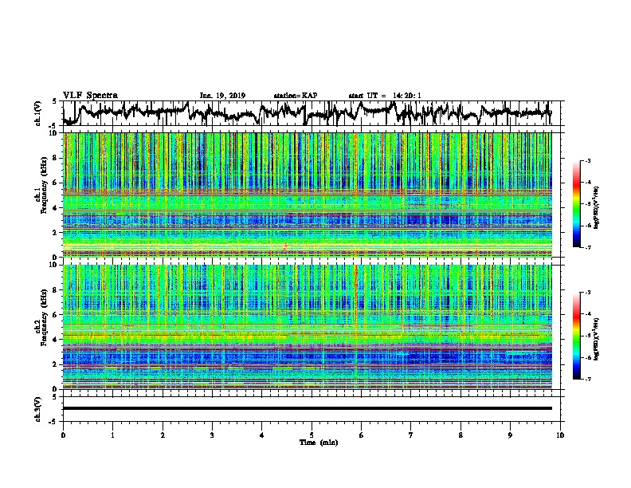Click the ch.2 frequency axis "8" tick label
Screen dimensions: 631x488
coord(56,290)
